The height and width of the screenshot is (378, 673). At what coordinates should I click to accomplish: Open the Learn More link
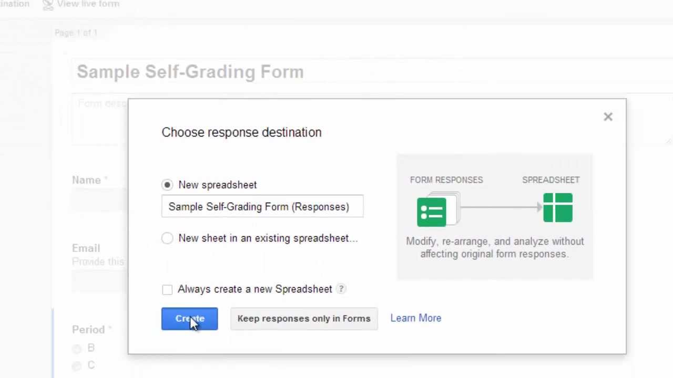click(415, 318)
